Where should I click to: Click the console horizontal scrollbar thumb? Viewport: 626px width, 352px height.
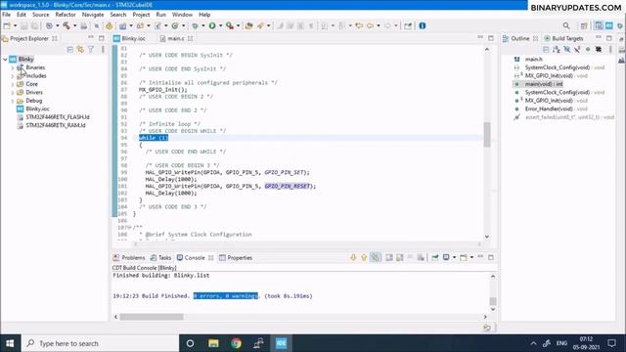(152, 317)
